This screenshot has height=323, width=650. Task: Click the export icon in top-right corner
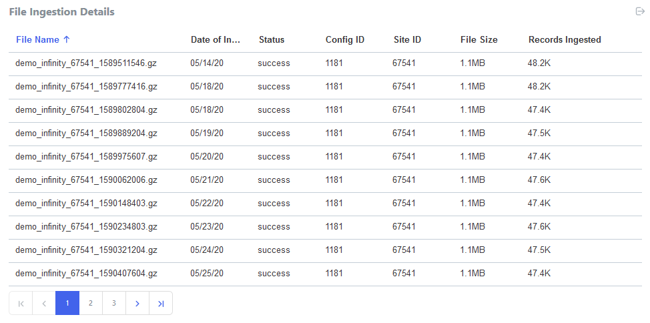coord(639,11)
